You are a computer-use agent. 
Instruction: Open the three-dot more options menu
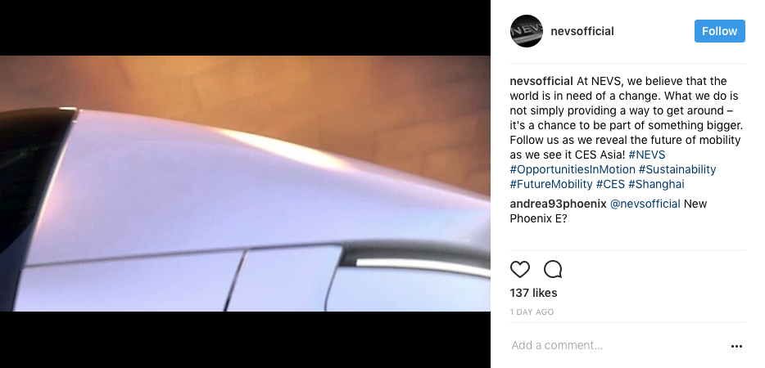pyautogui.click(x=736, y=346)
